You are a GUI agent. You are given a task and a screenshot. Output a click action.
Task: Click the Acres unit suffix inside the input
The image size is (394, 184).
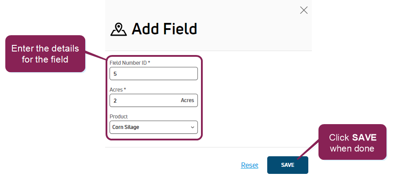tap(187, 100)
